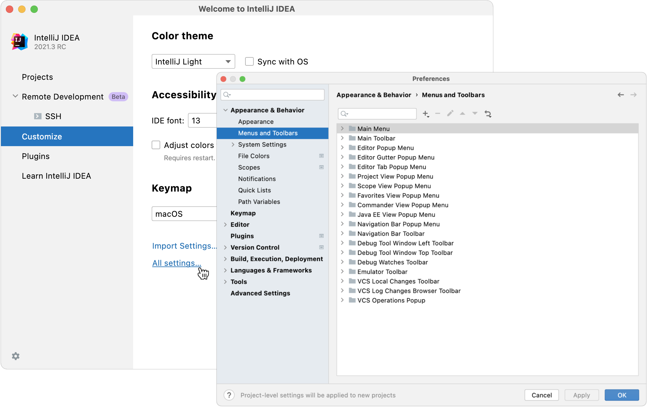The image size is (648, 408).
Task: Click into the Preferences sidebar search field
Action: click(272, 95)
